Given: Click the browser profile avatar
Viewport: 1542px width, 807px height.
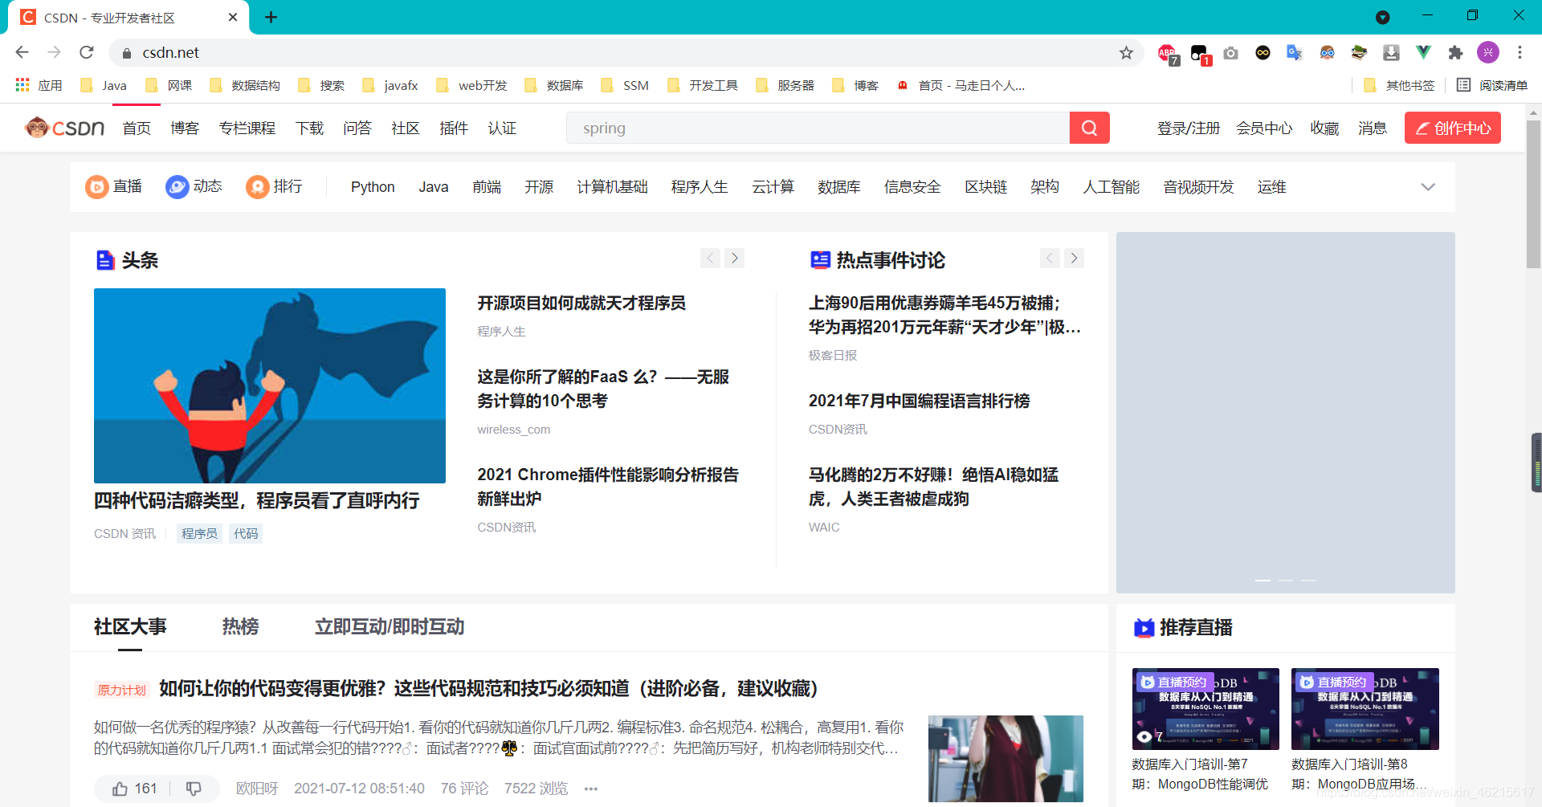Looking at the screenshot, I should click(x=1488, y=52).
